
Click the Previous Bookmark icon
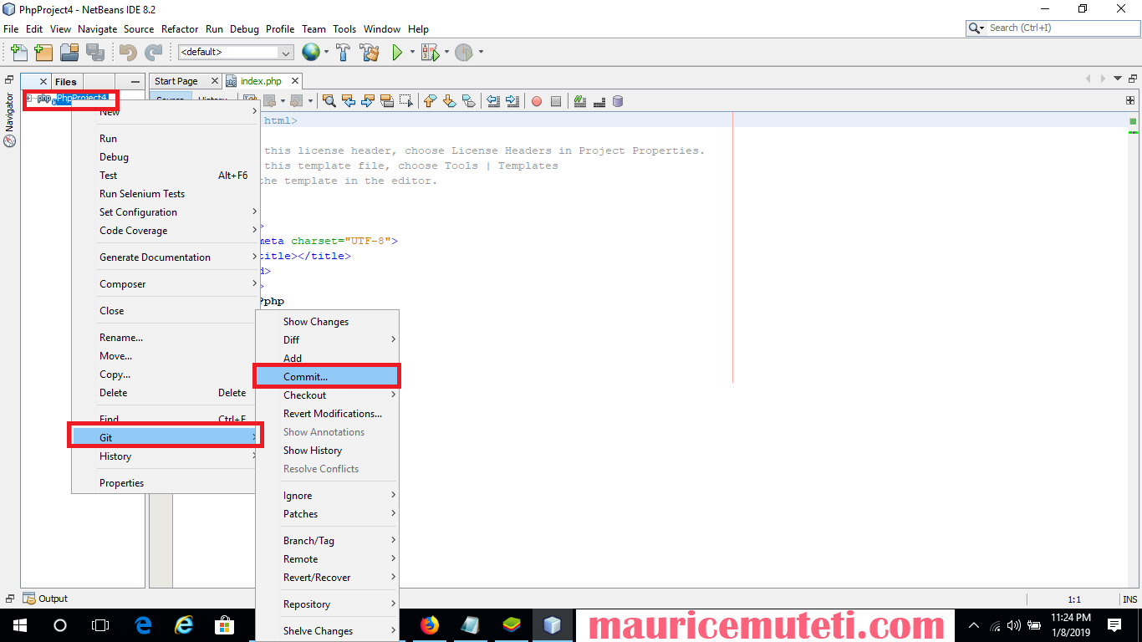(x=430, y=101)
